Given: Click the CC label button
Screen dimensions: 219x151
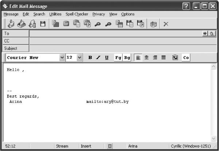Looking at the screenshot, I should 16,41.
